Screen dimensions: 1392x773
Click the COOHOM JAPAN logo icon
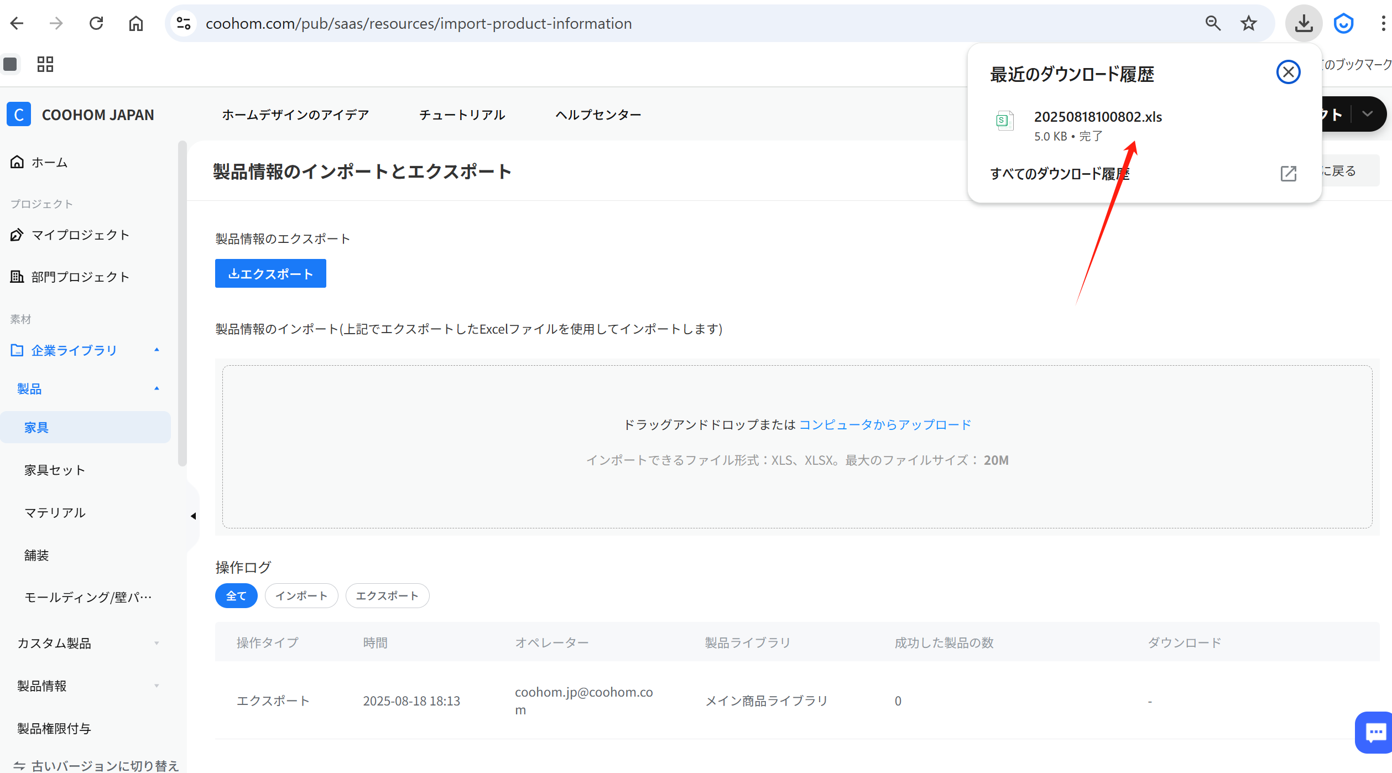(19, 115)
